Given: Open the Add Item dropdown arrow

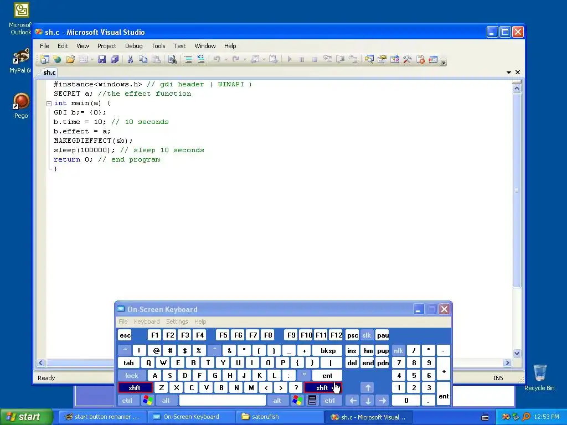Looking at the screenshot, I should click(92, 59).
